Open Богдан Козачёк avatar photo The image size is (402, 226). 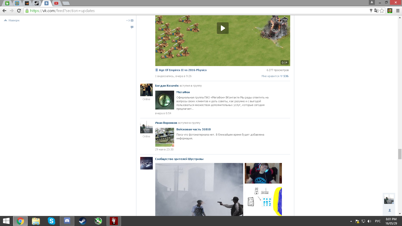tap(146, 90)
